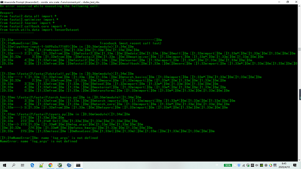This screenshot has height=169, width=301.
Task: Switch to the gVim editor on the taskbar
Action: [60, 165]
